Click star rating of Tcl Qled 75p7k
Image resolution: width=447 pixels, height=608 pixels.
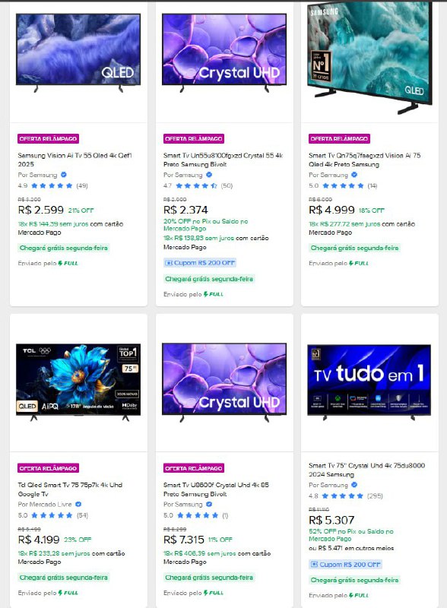click(x=52, y=515)
